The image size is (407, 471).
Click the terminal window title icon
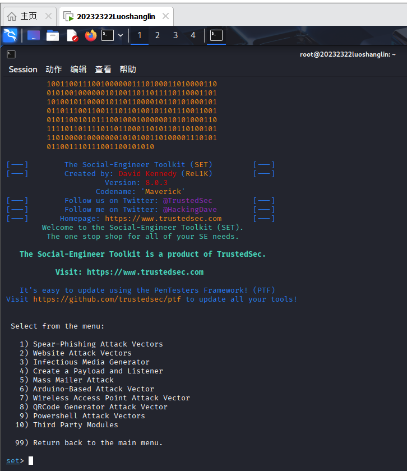click(11, 54)
